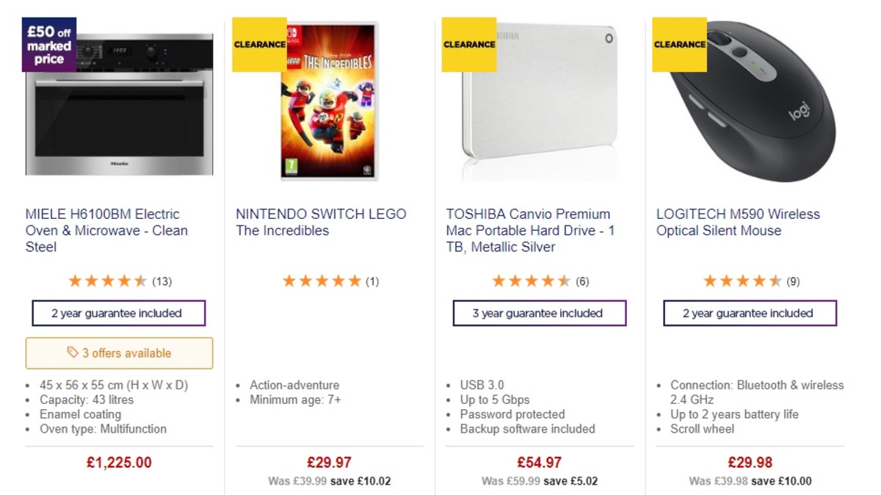Click the yellow CLEARANCE badge on LEGO Incredibles
Image resolution: width=881 pixels, height=495 pixels.
pos(259,44)
